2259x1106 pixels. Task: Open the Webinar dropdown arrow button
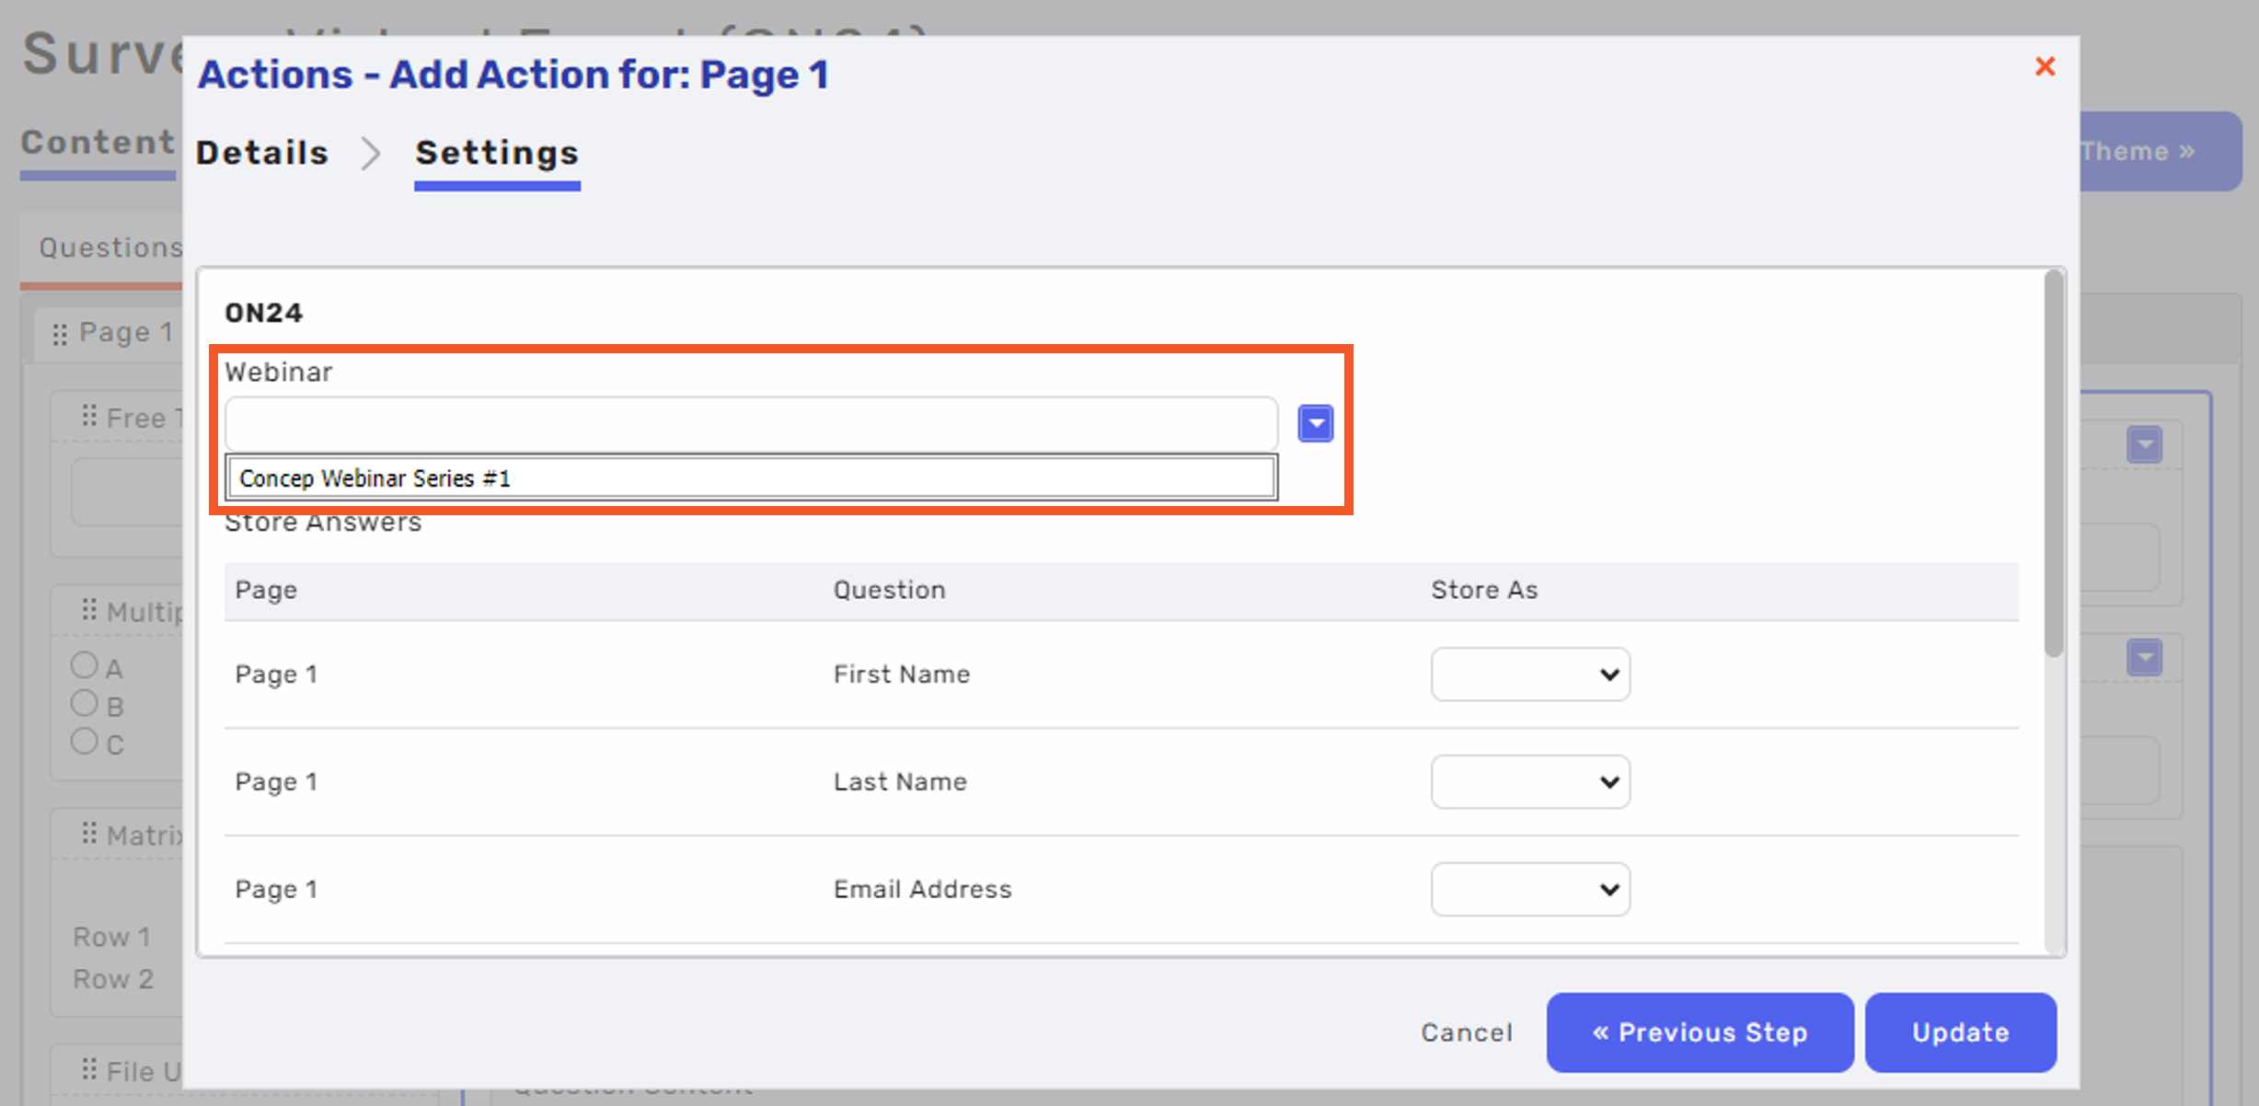[x=1315, y=423]
